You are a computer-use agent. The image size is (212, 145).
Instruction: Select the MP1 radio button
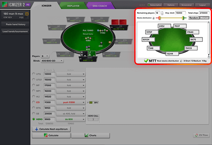pos(33,91)
